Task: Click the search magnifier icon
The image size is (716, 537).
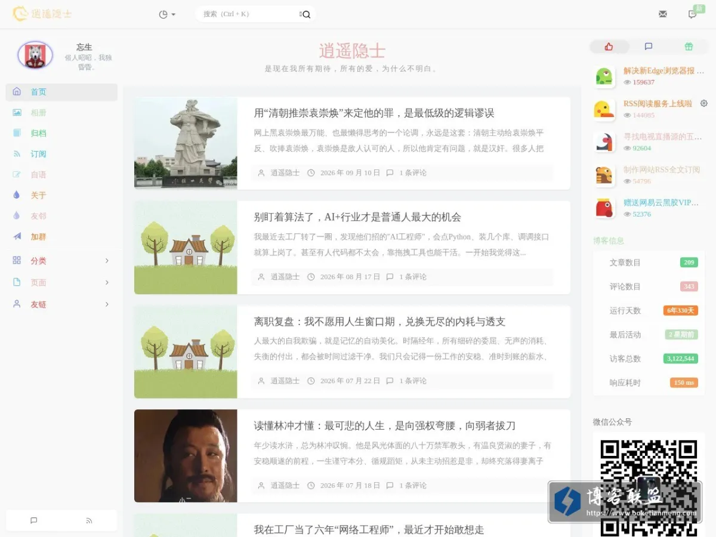Action: coord(307,14)
